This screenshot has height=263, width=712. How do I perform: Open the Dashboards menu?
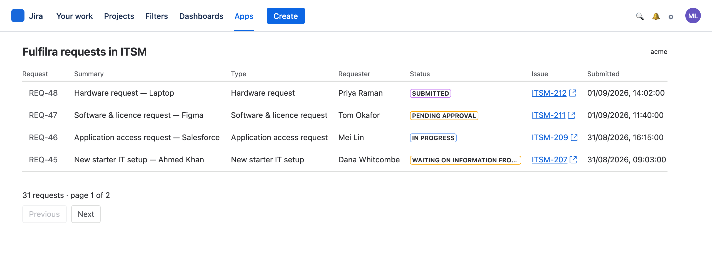point(201,16)
